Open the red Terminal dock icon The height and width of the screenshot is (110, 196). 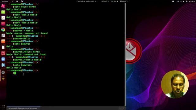3,24
